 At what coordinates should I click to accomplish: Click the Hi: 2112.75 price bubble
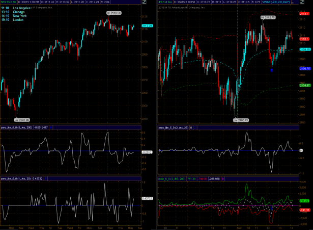(x=268, y=18)
